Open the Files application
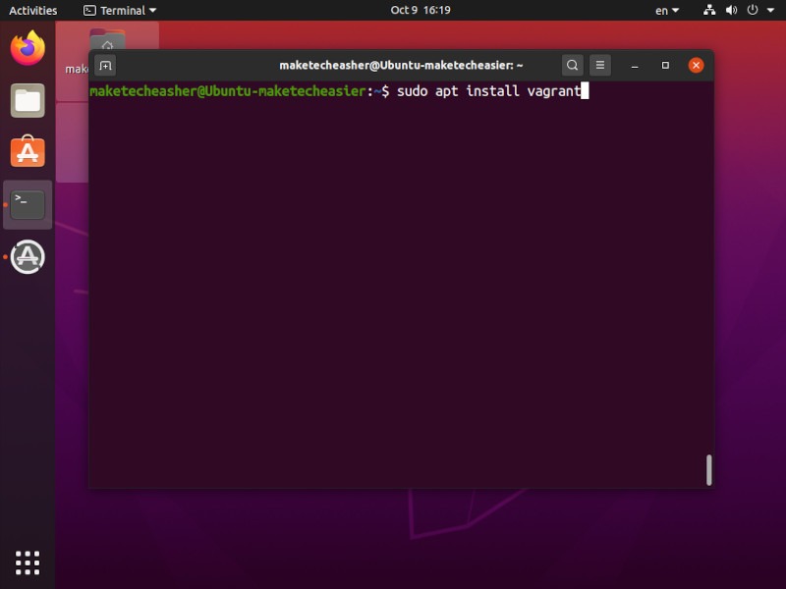Image resolution: width=786 pixels, height=589 pixels. (x=27, y=99)
